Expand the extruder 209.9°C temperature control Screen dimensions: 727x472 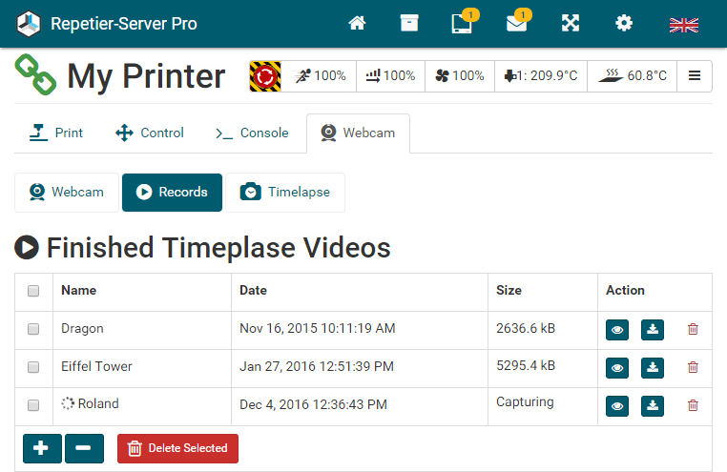pyautogui.click(x=541, y=76)
